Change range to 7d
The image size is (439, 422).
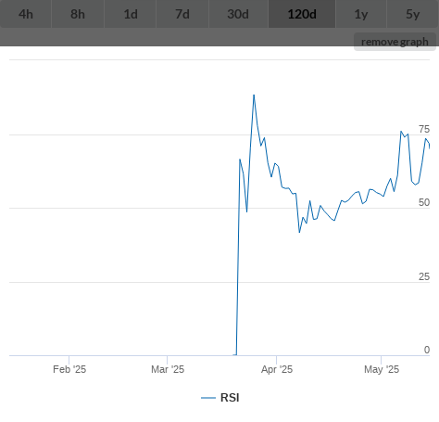pyautogui.click(x=182, y=14)
